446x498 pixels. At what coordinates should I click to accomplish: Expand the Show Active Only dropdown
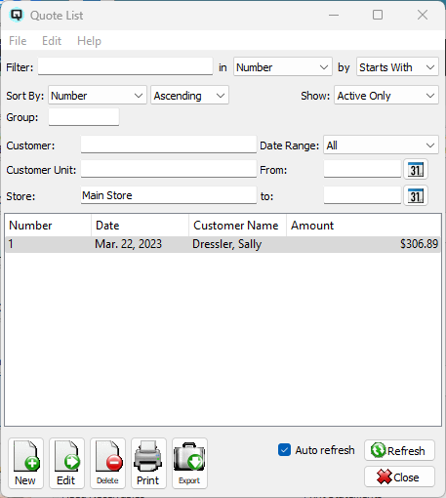tap(386, 96)
